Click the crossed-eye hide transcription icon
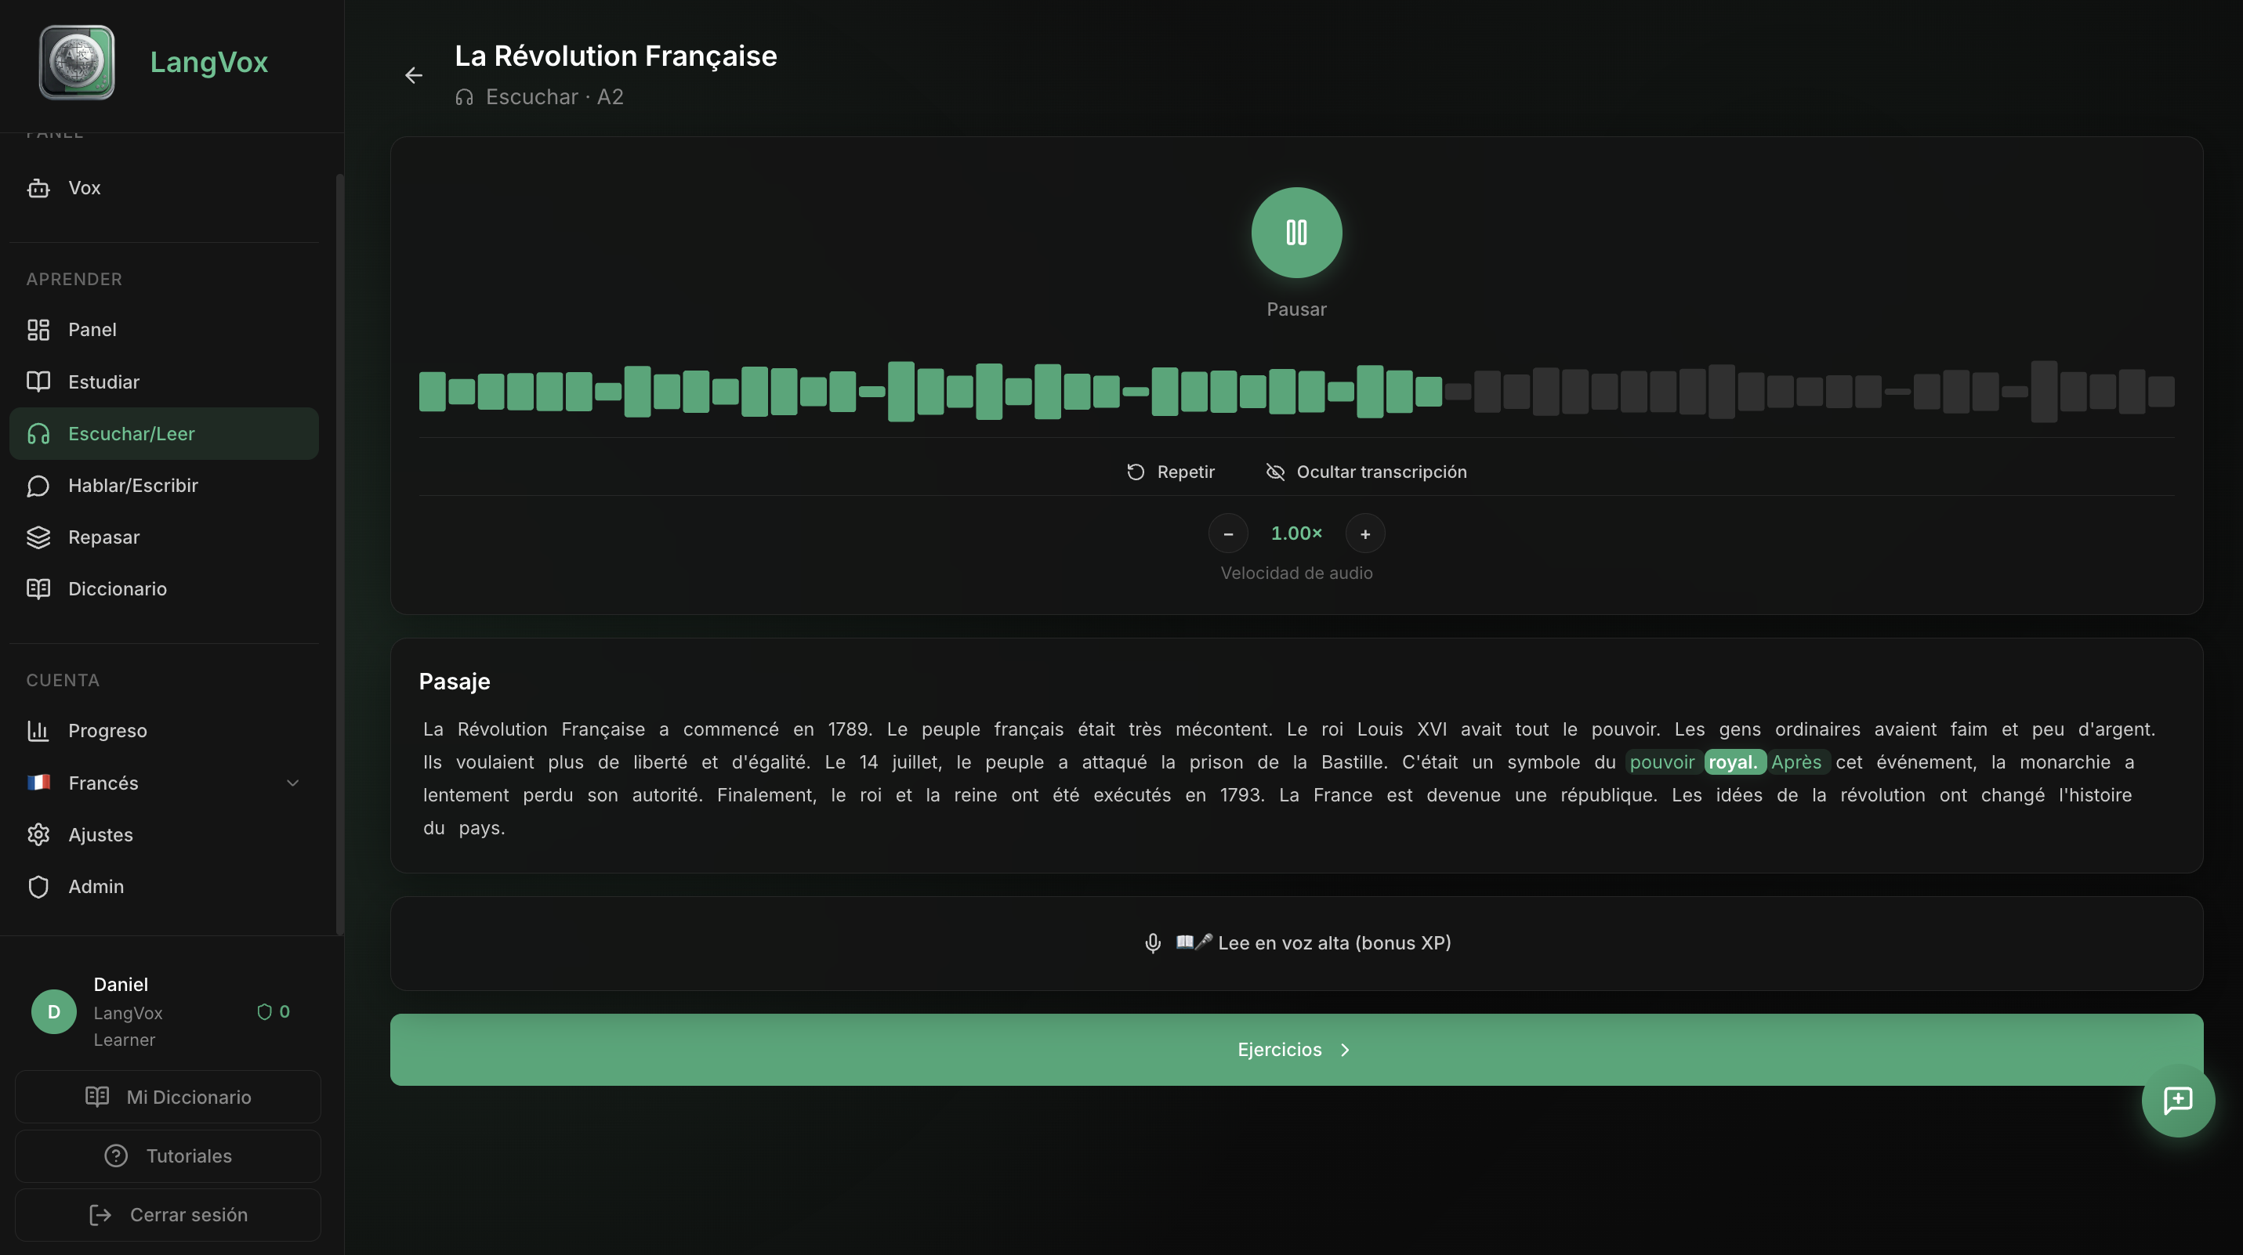Screen dimensions: 2243x1255 (1276, 472)
